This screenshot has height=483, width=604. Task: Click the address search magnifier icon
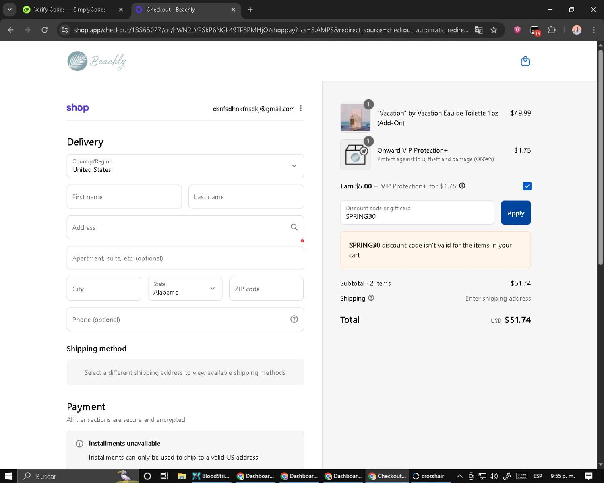[x=294, y=227]
